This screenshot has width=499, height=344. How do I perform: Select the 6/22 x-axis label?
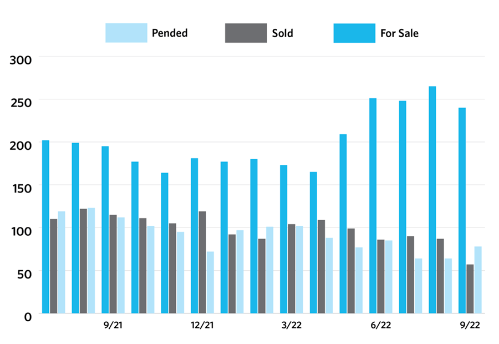(380, 325)
